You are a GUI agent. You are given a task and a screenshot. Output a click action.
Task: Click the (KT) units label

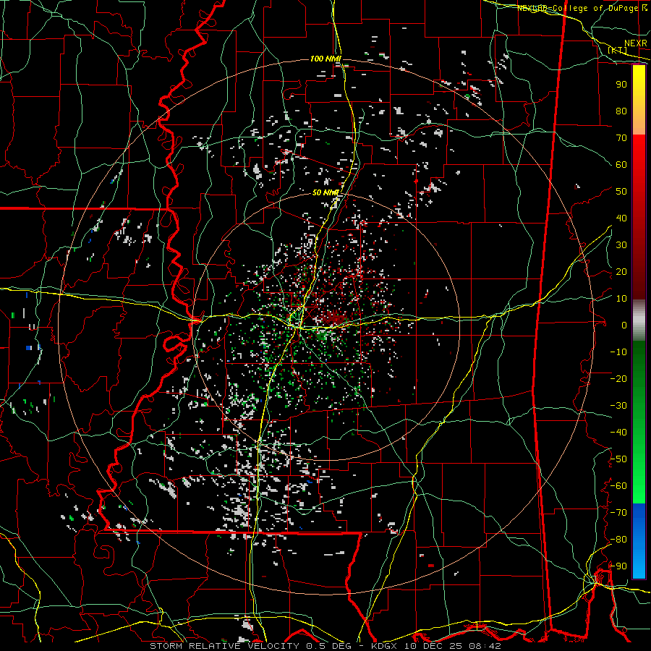618,50
